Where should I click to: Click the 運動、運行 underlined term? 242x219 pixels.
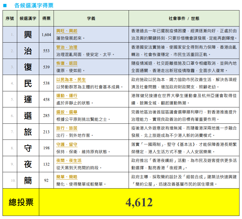tap(67, 96)
